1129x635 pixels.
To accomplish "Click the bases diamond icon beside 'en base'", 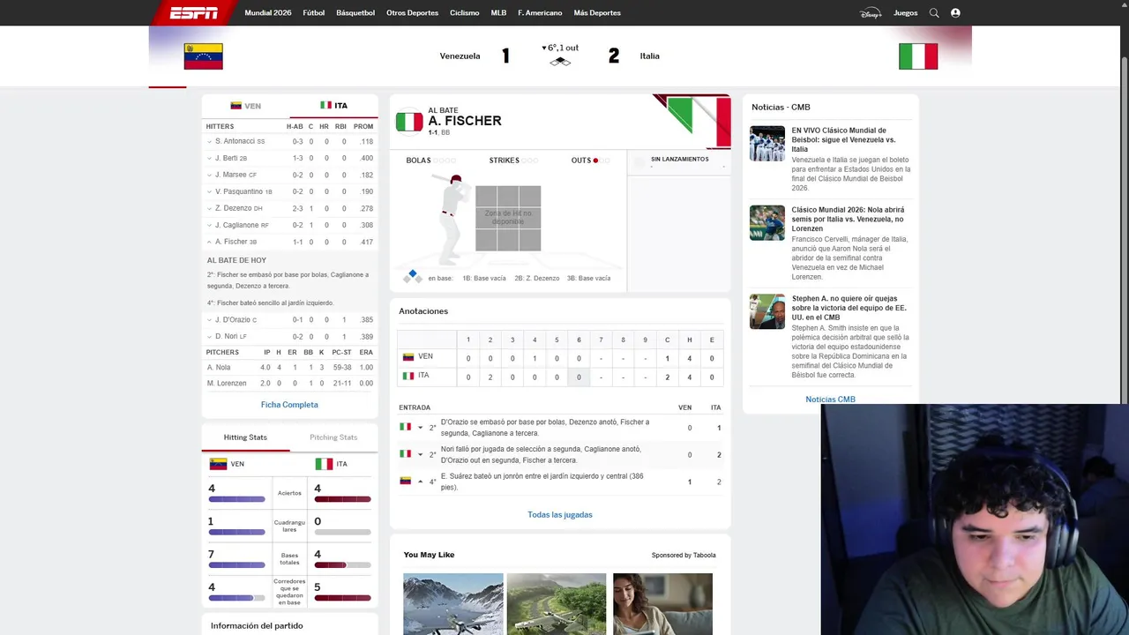I will (412, 277).
